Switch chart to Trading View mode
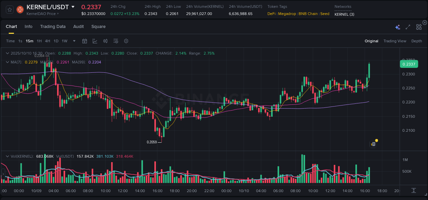 [x=395, y=41]
